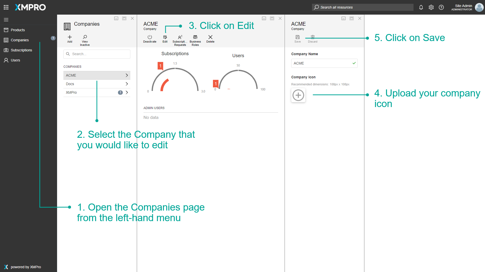Click the Save button

coord(297,37)
